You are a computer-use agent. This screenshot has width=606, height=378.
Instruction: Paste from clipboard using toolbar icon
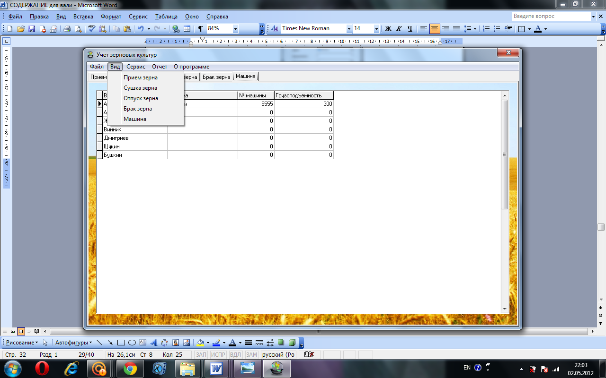[x=127, y=29]
